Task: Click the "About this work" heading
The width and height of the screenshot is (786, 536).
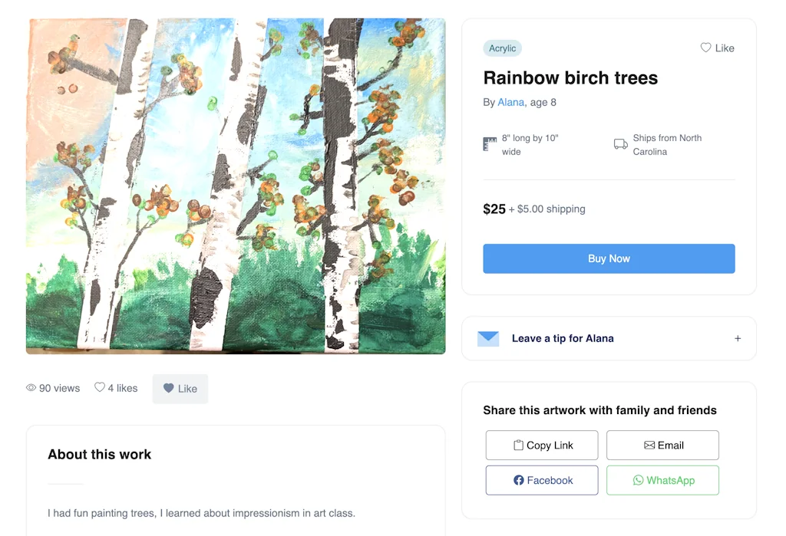Action: [x=100, y=454]
